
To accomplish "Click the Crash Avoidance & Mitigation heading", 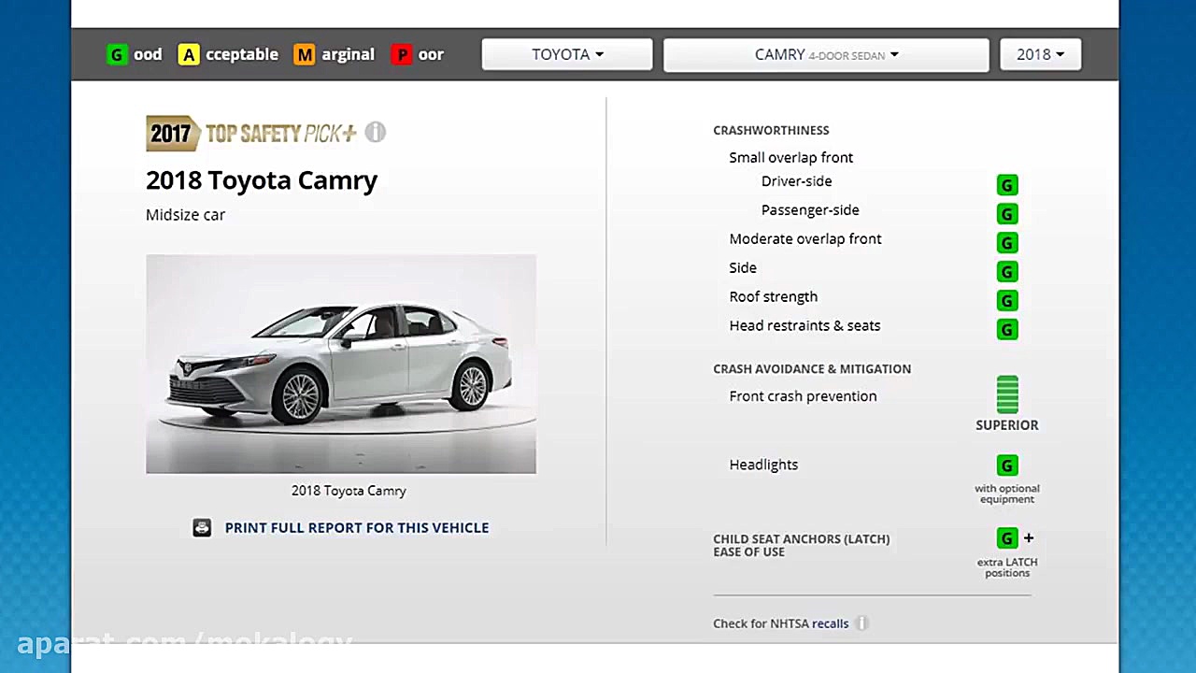I will pos(812,369).
